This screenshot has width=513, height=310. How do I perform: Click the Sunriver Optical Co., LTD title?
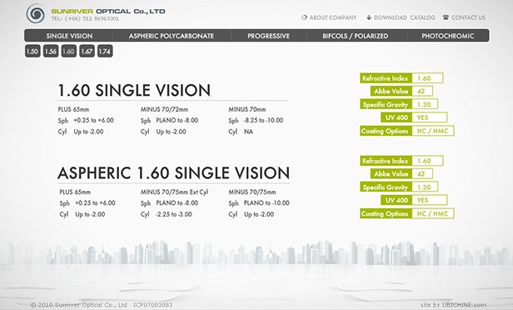click(108, 11)
